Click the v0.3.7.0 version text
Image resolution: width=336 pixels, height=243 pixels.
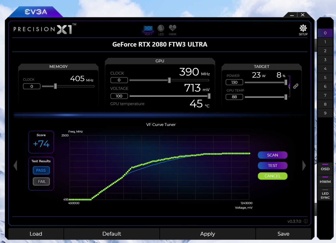pos(294,221)
